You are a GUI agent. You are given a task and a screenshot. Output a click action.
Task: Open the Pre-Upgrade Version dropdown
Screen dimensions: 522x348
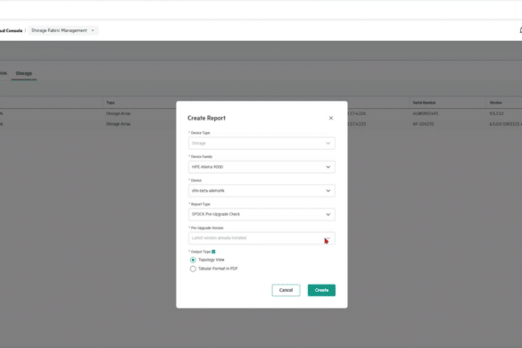click(261, 238)
